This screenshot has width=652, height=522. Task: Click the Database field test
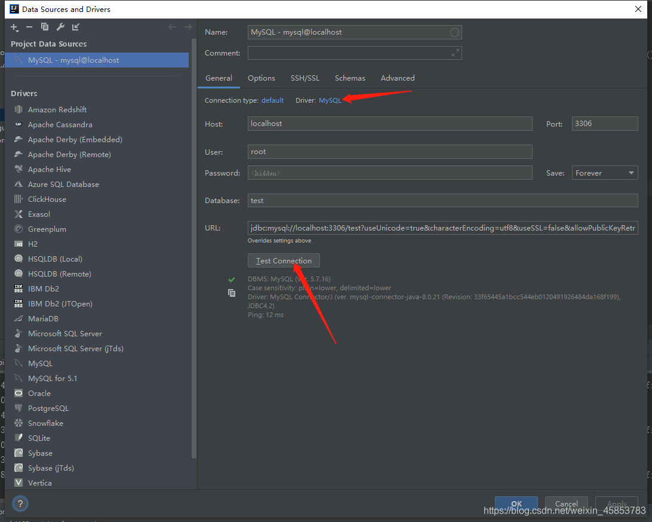[443, 201]
